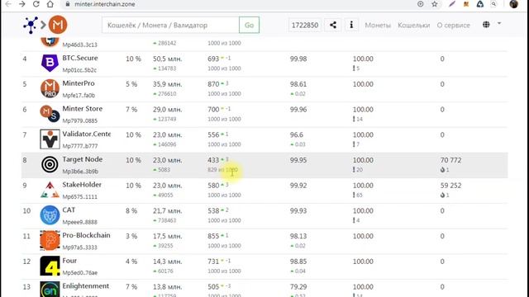This screenshot has width=529, height=297.
Task: Open the Target Node validator link
Action: click(x=83, y=159)
